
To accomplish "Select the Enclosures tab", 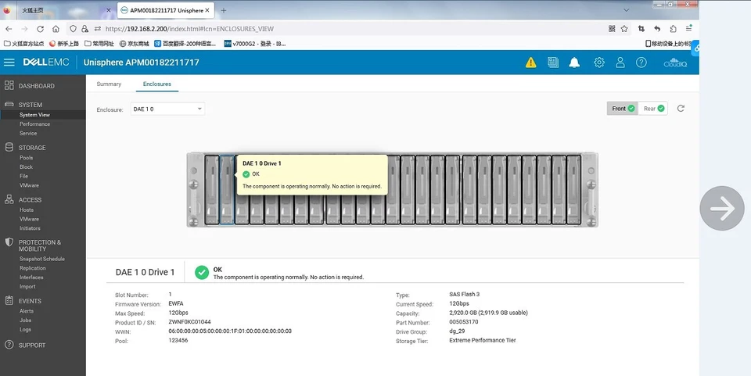I will (x=157, y=84).
